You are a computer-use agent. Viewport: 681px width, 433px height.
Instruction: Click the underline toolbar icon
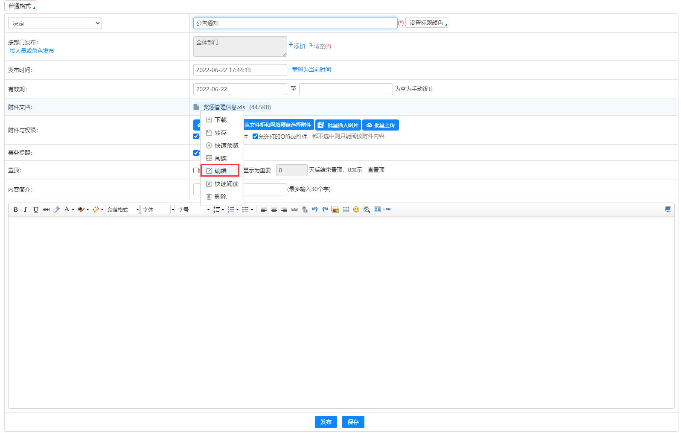click(x=36, y=209)
